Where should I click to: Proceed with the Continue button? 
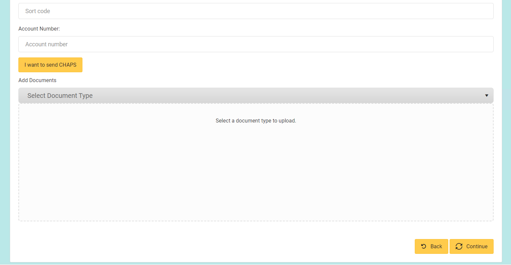point(471,246)
